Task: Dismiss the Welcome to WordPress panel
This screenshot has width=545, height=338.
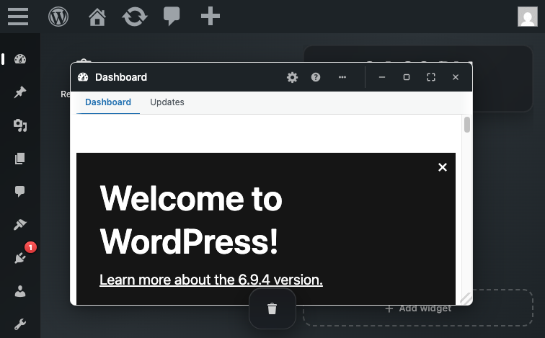Action: [443, 167]
